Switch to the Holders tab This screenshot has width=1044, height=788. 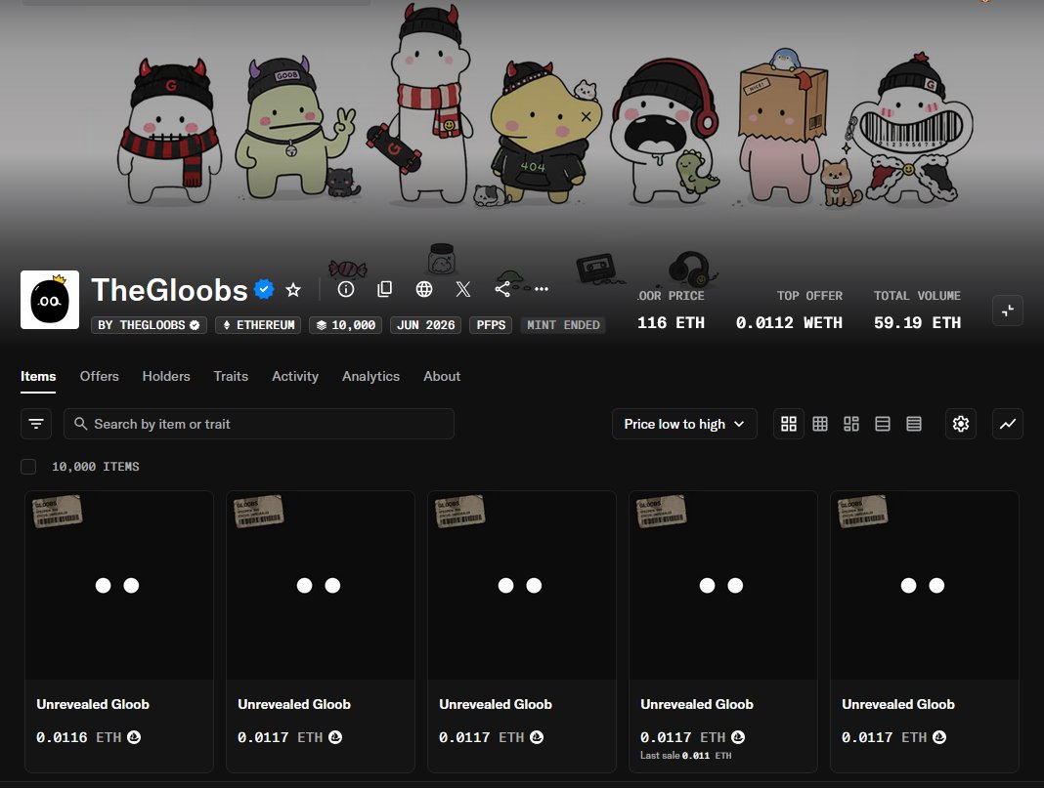pyautogui.click(x=166, y=376)
